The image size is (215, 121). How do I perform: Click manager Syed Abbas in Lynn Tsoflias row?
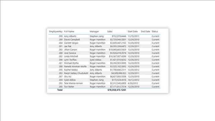95,60
